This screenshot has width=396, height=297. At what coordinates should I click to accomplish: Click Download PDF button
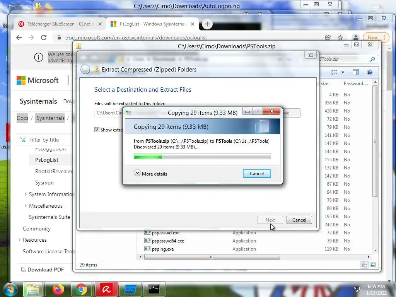click(x=43, y=270)
